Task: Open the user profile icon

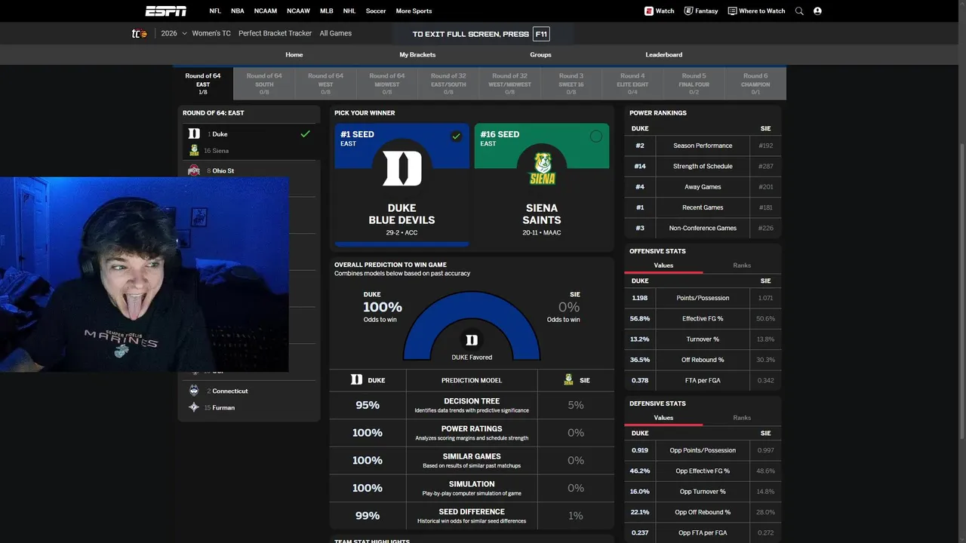Action: click(817, 11)
